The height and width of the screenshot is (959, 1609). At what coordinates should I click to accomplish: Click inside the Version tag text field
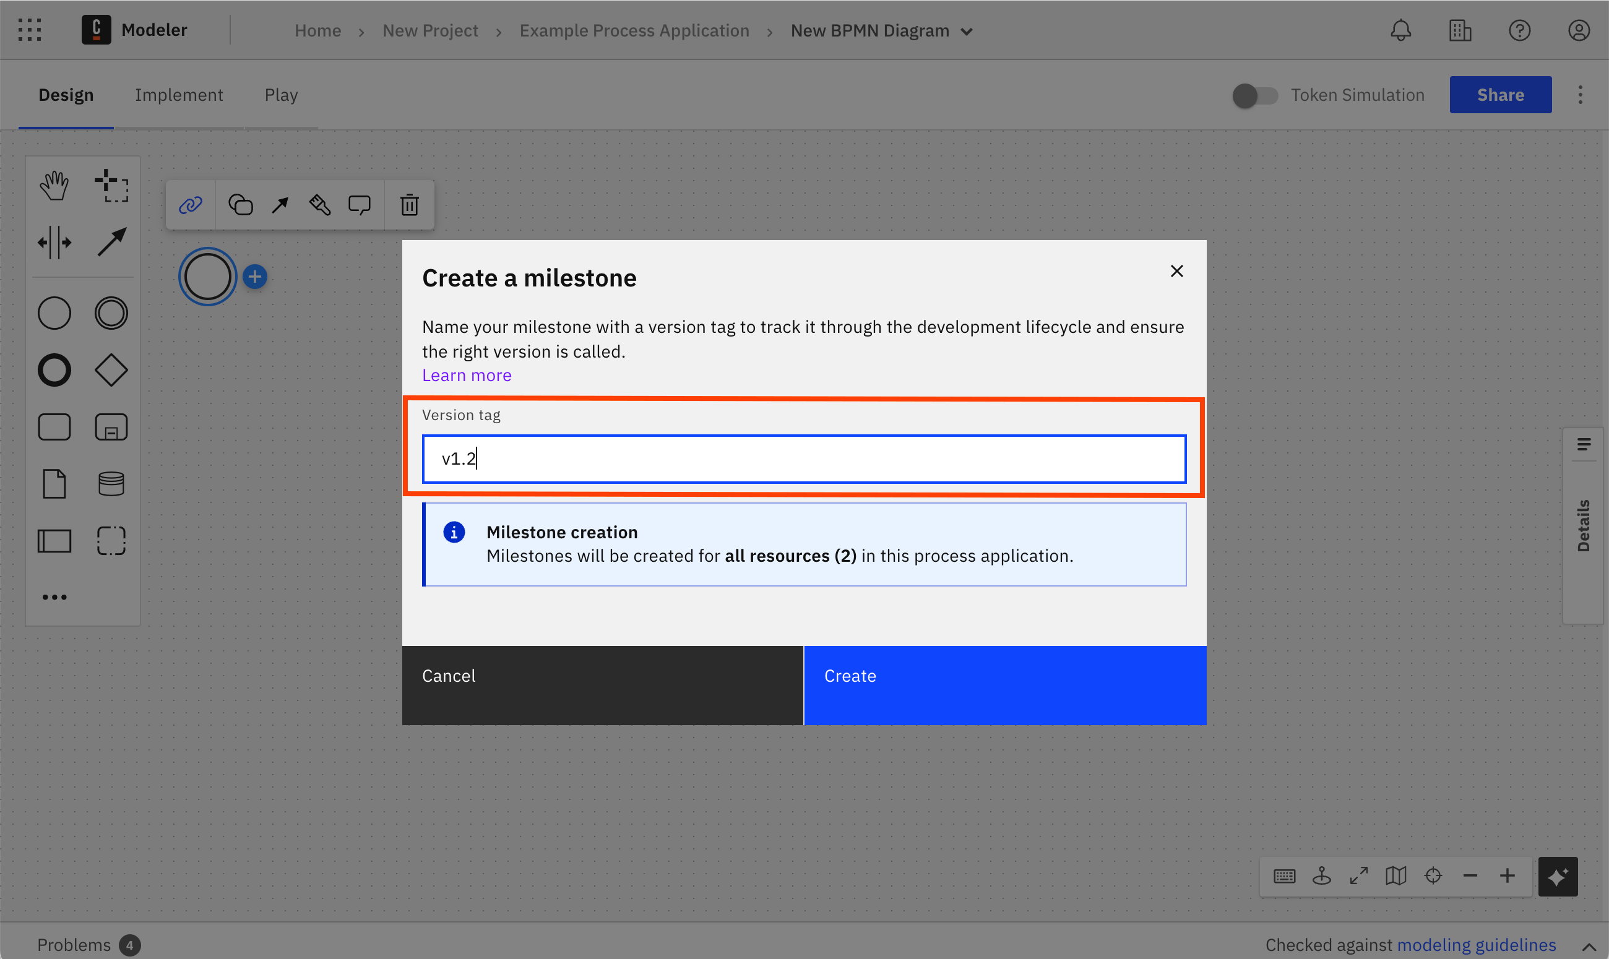[x=803, y=458]
